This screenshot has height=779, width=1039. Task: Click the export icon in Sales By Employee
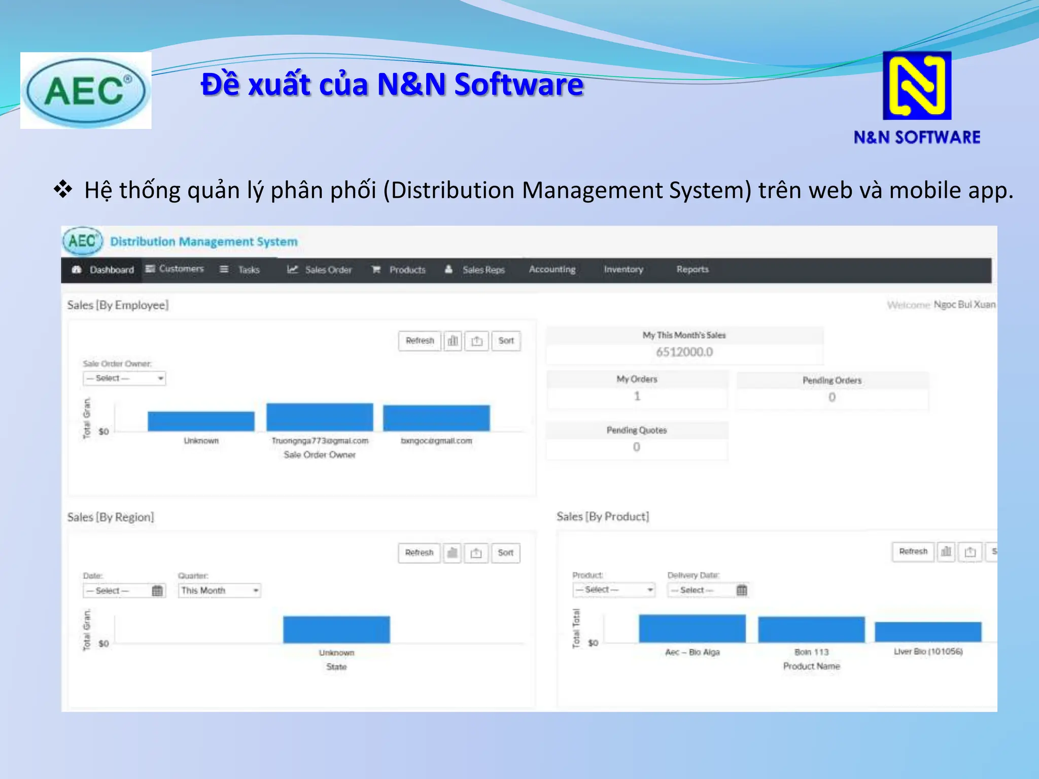[x=476, y=341]
